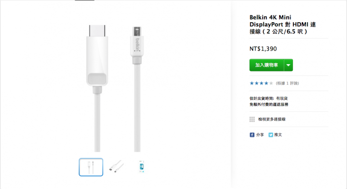
Task: Click the fifth grey rating star
Action: point(271,83)
